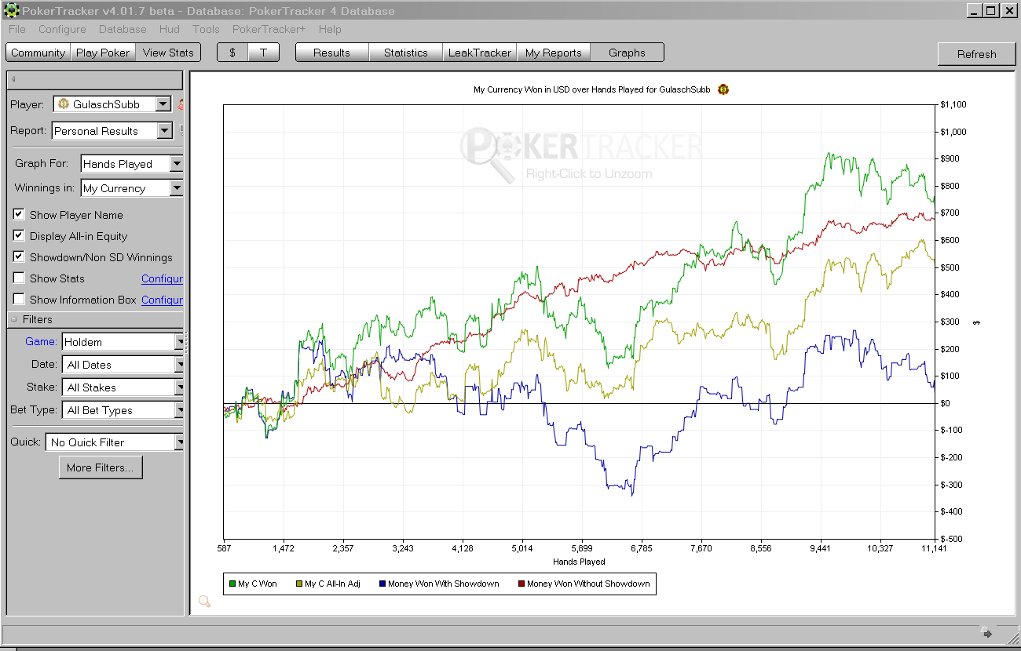Screen dimensions: 1021x651
Task: Open the Stake filter dropdown
Action: coord(179,387)
